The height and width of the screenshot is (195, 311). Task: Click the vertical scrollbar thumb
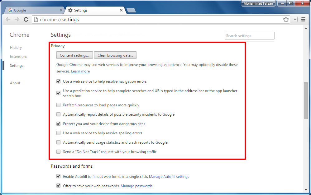306,101
